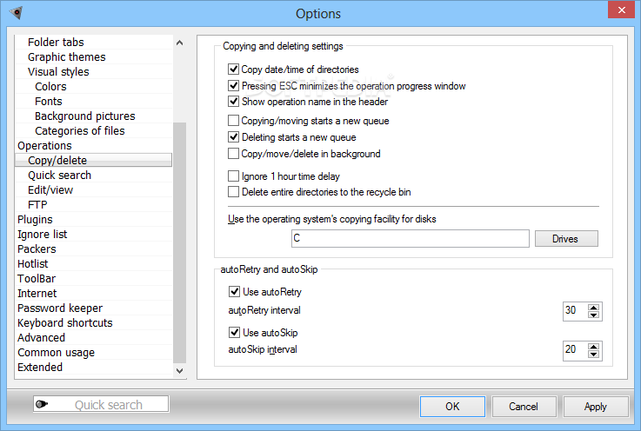
Task: Open the Drives button
Action: coord(566,239)
